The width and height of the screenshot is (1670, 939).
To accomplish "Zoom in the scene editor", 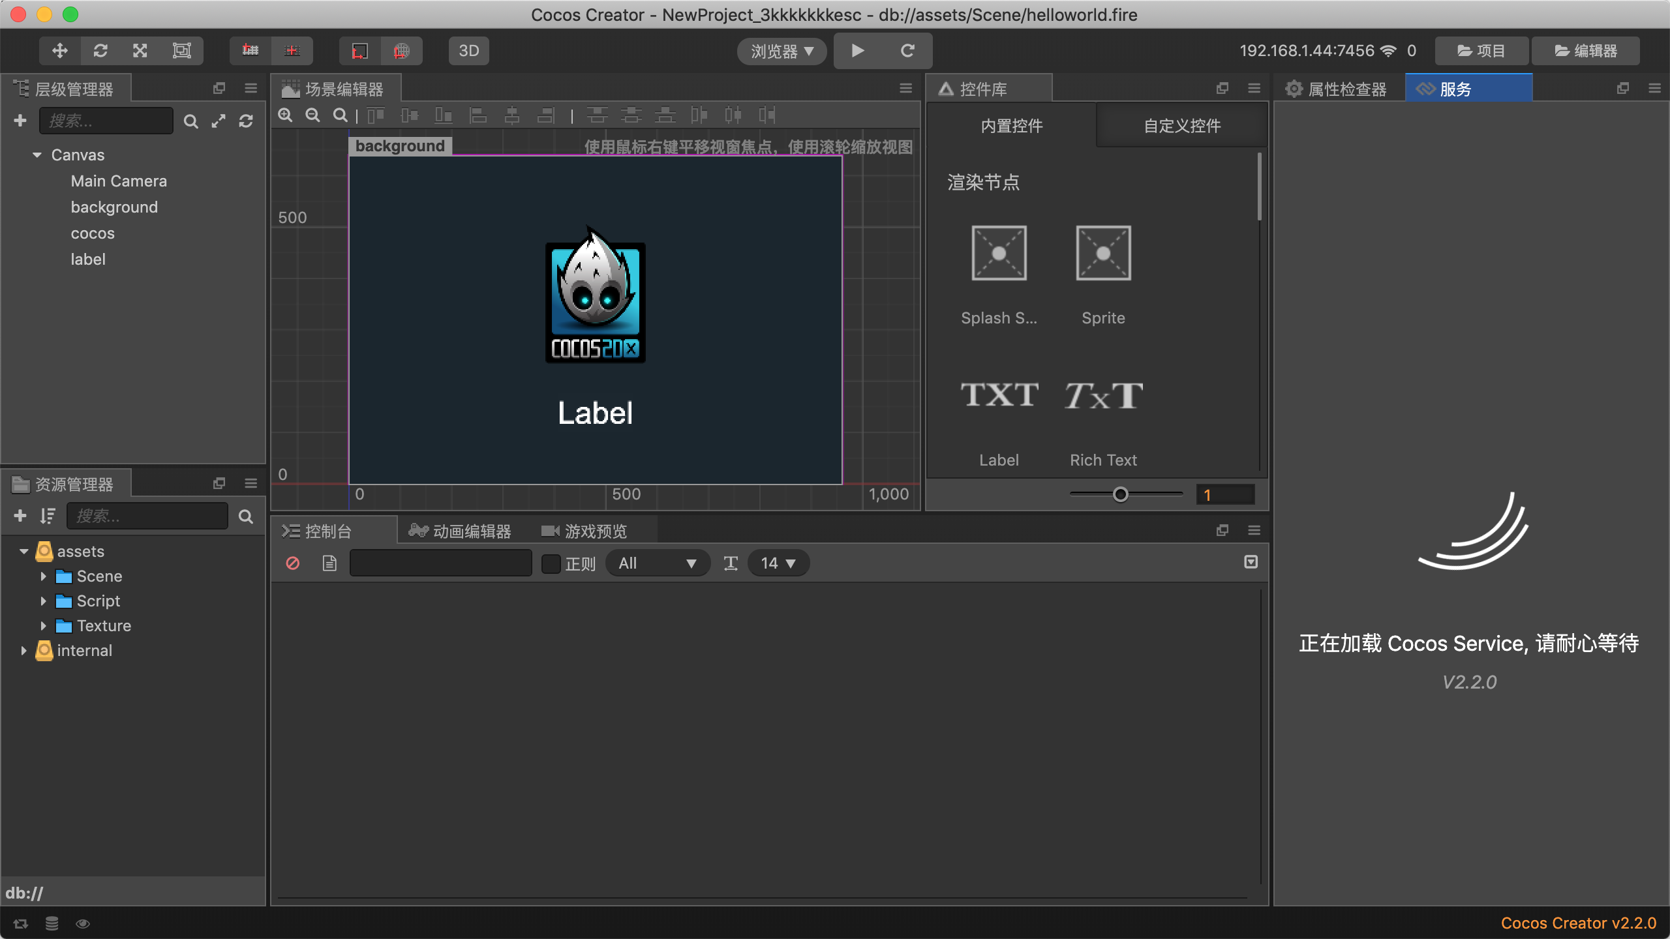I will tap(285, 115).
